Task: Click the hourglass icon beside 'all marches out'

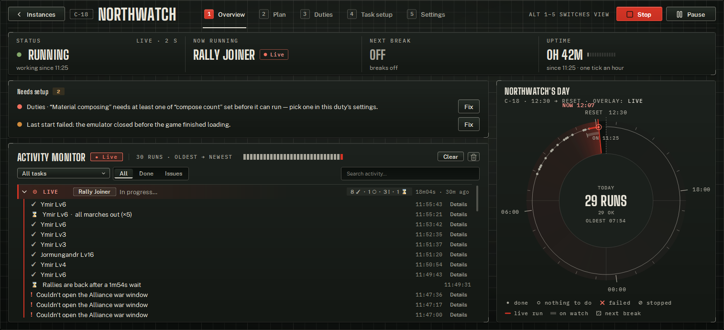Action: [x=34, y=215]
